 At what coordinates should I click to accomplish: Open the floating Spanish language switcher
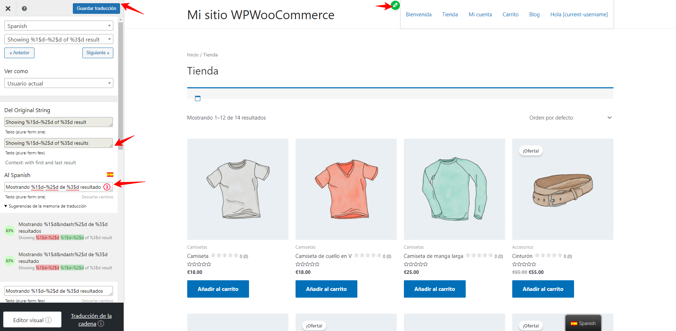click(583, 323)
